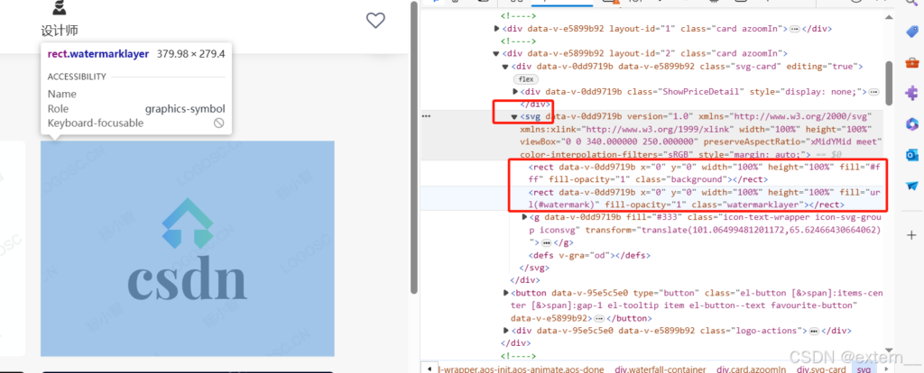
Task: Click the designer avatar icon
Action: 59,8
